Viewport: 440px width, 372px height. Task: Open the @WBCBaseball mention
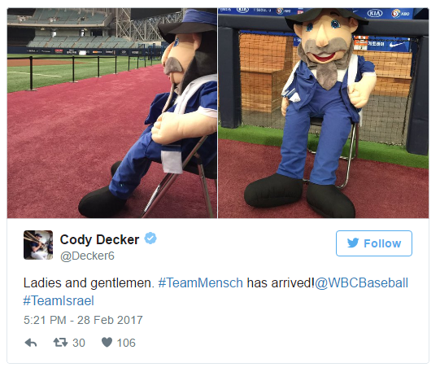[361, 282]
